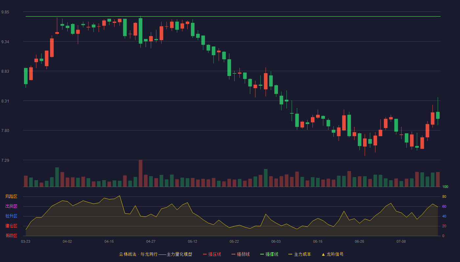Toggle the 主力成本 legend entry

pyautogui.click(x=300, y=254)
